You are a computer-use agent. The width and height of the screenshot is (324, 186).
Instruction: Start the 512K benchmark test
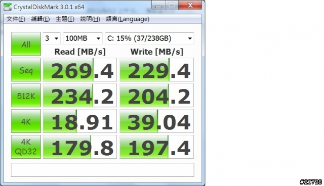pyautogui.click(x=26, y=96)
